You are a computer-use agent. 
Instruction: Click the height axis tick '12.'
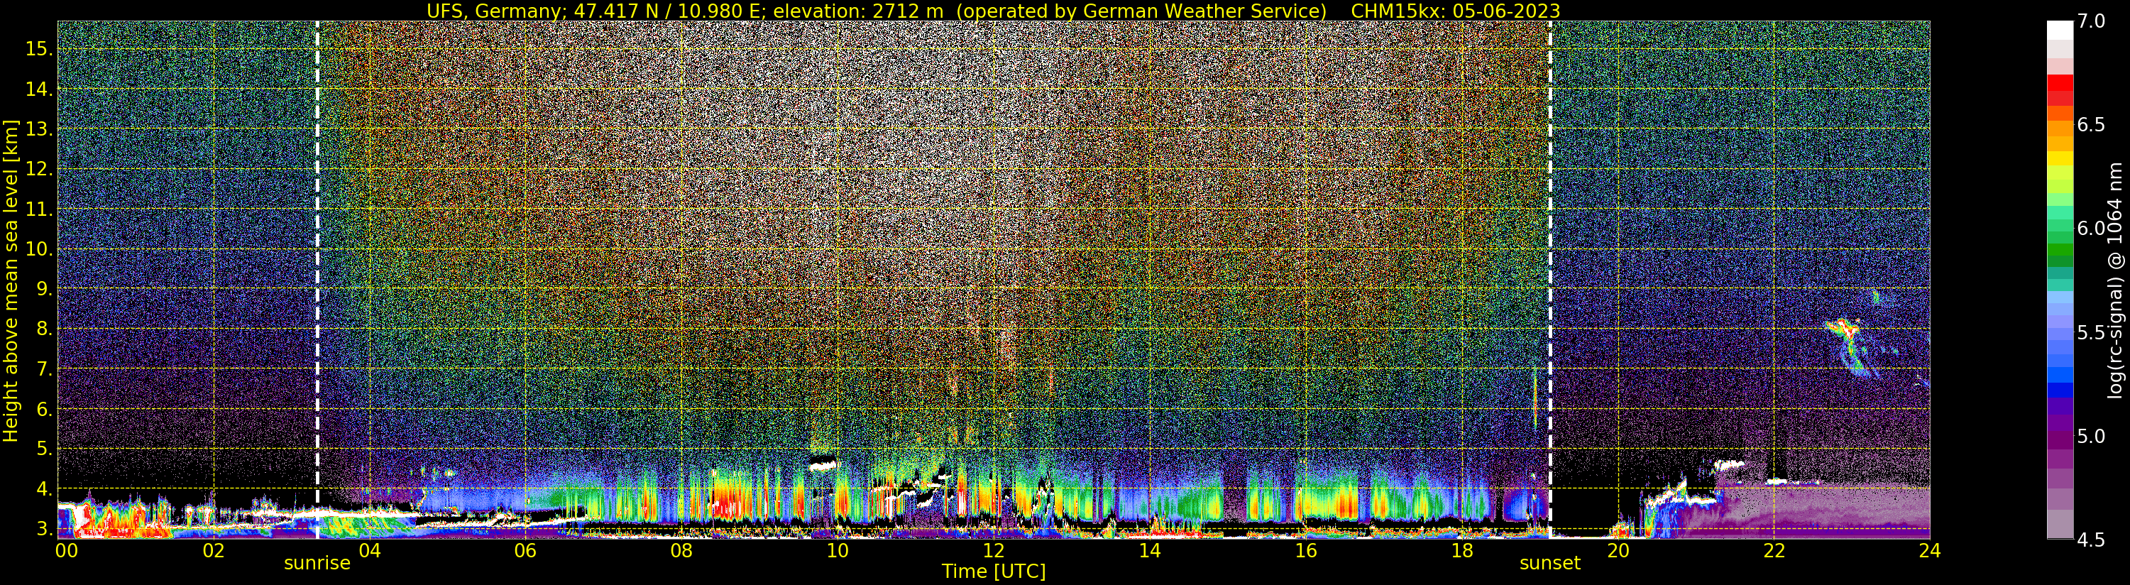coord(39,169)
